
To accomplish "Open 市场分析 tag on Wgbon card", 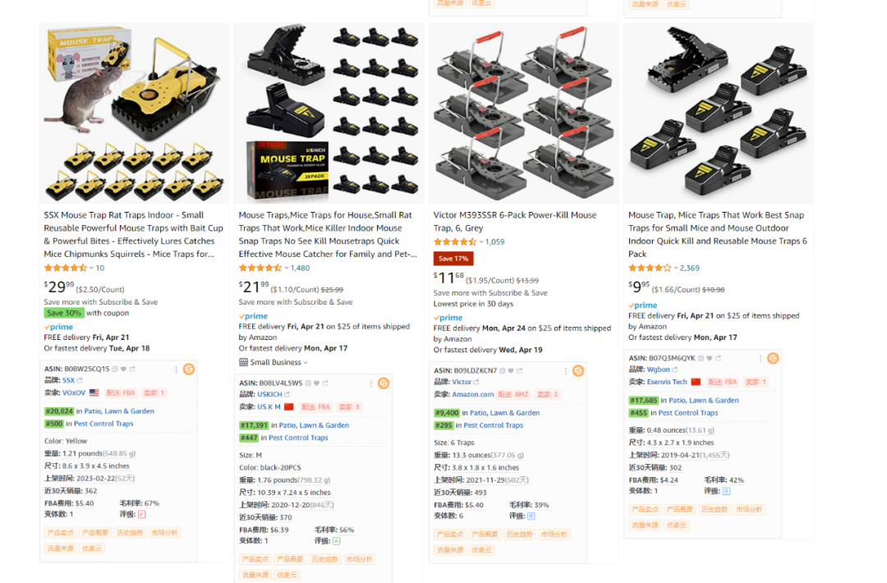I will pos(748,509).
